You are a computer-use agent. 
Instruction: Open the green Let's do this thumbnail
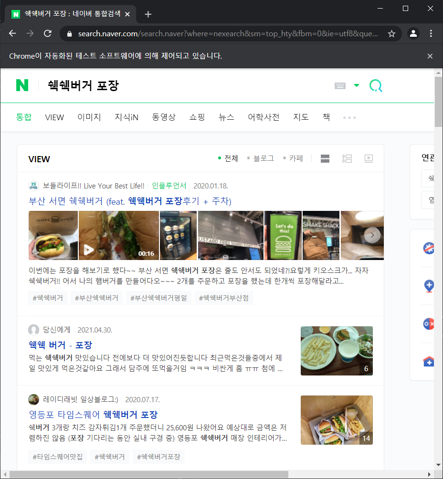click(283, 235)
